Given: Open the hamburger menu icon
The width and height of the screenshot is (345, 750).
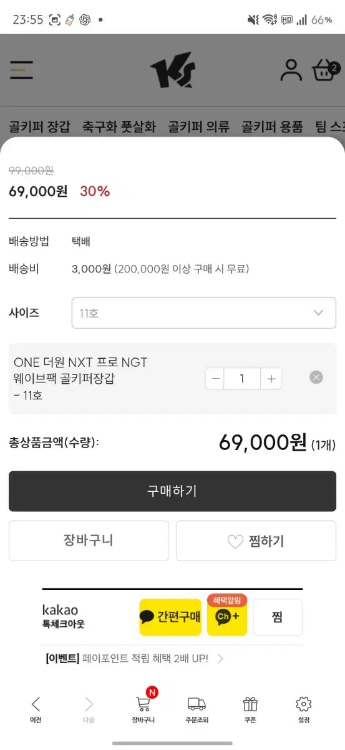Looking at the screenshot, I should pyautogui.click(x=21, y=69).
